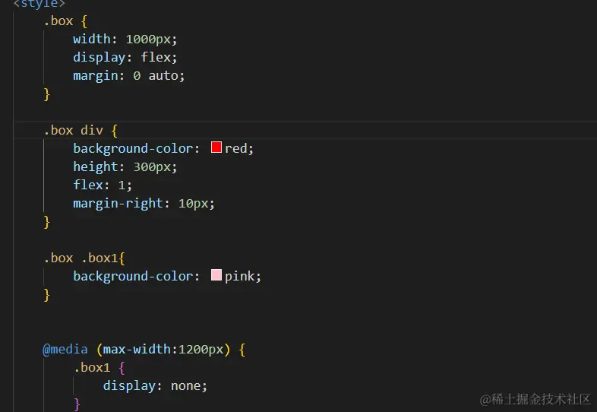This screenshot has width=597, height=412.
Task: Place cursor on 'display: flex;' line
Action: tap(125, 58)
